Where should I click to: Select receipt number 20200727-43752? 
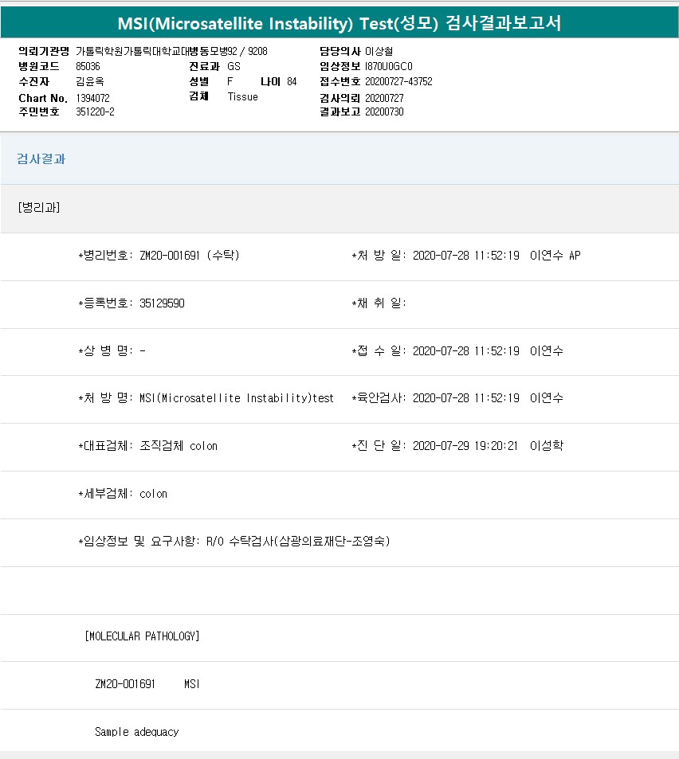click(x=398, y=81)
